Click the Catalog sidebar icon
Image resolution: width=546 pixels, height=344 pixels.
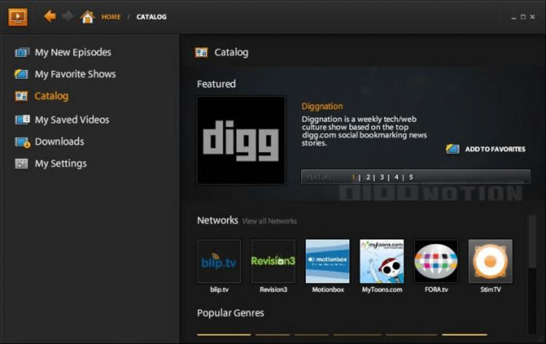point(21,96)
